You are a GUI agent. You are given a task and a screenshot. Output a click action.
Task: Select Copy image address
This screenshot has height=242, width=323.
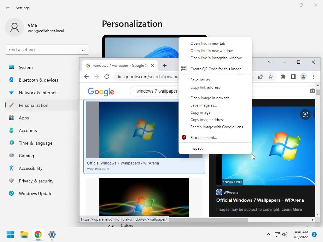click(215, 119)
